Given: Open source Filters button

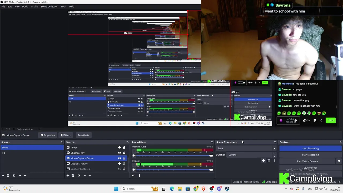Looking at the screenshot, I should 65,135.
